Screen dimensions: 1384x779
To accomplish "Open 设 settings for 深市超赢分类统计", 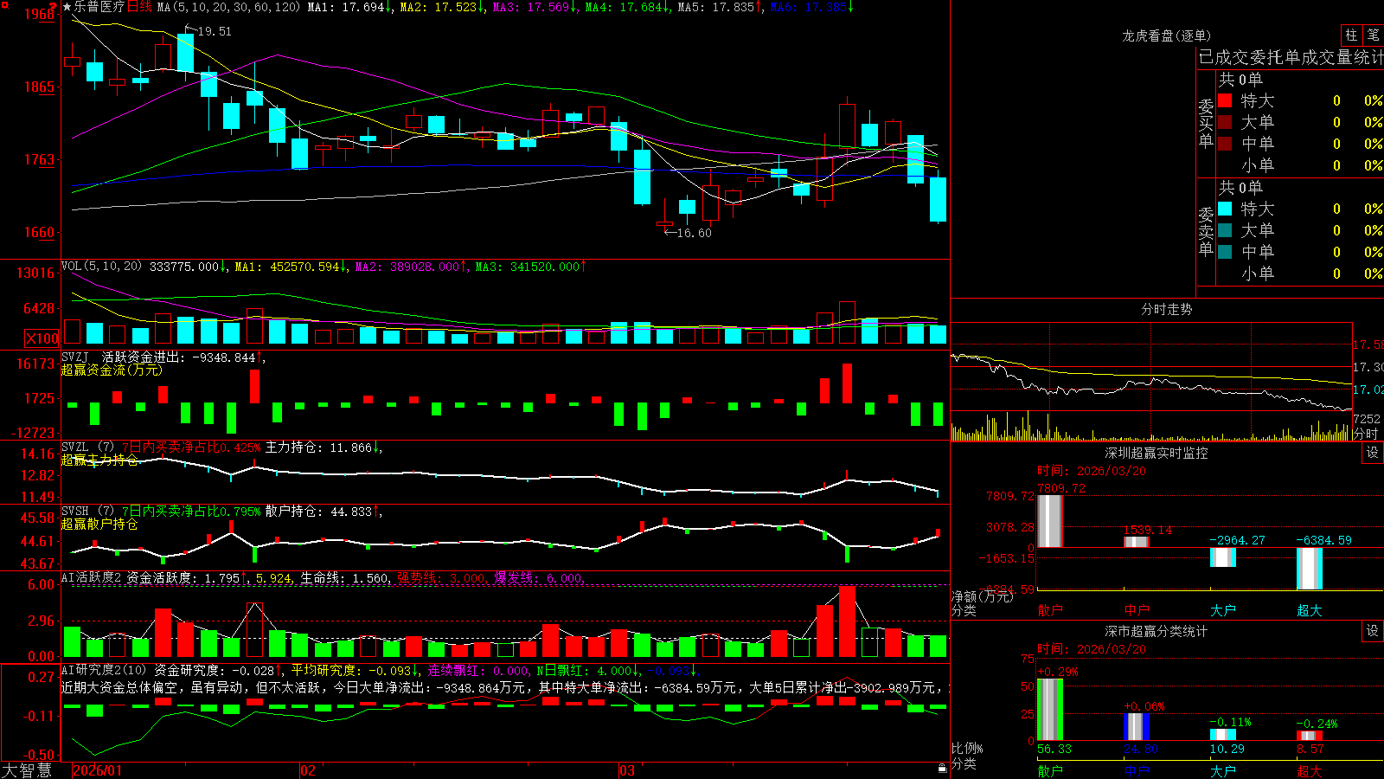I will (x=1373, y=631).
